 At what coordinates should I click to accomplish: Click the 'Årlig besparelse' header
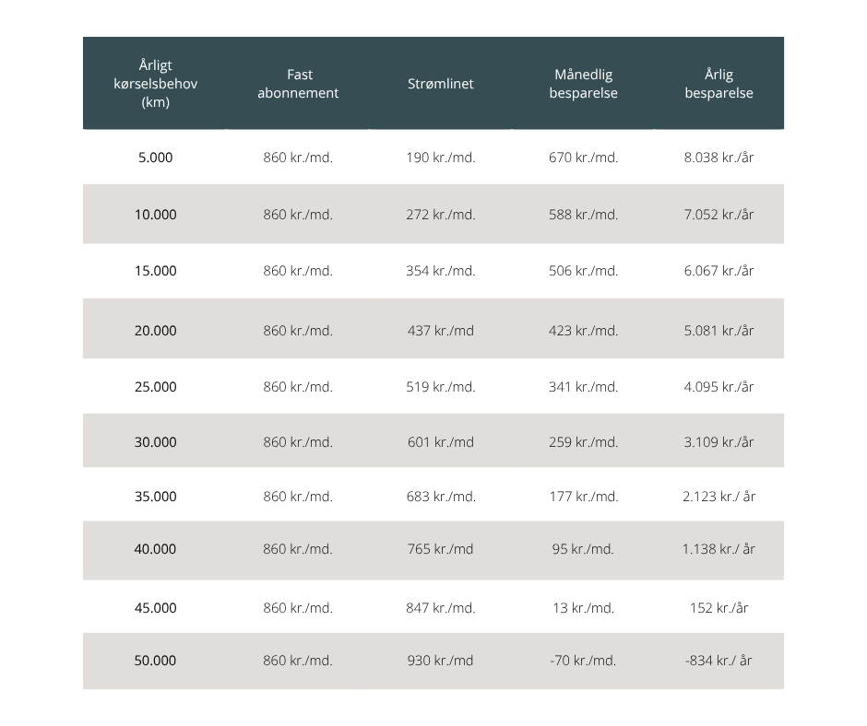coord(719,84)
